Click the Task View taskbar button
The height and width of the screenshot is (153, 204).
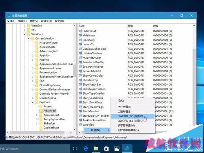coord(75,149)
